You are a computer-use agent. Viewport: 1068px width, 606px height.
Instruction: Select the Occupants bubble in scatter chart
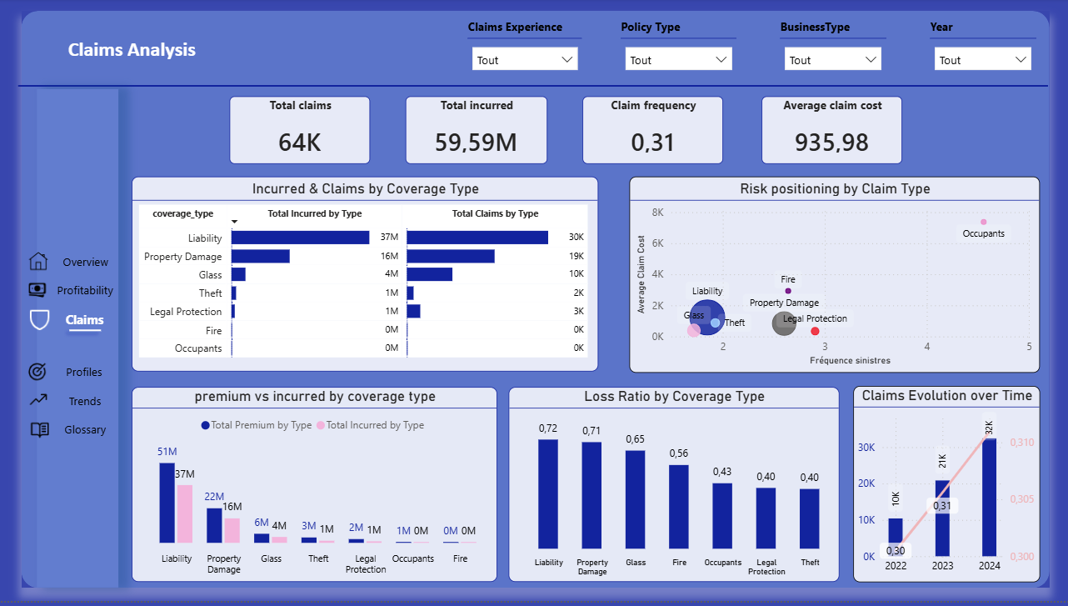pos(983,222)
